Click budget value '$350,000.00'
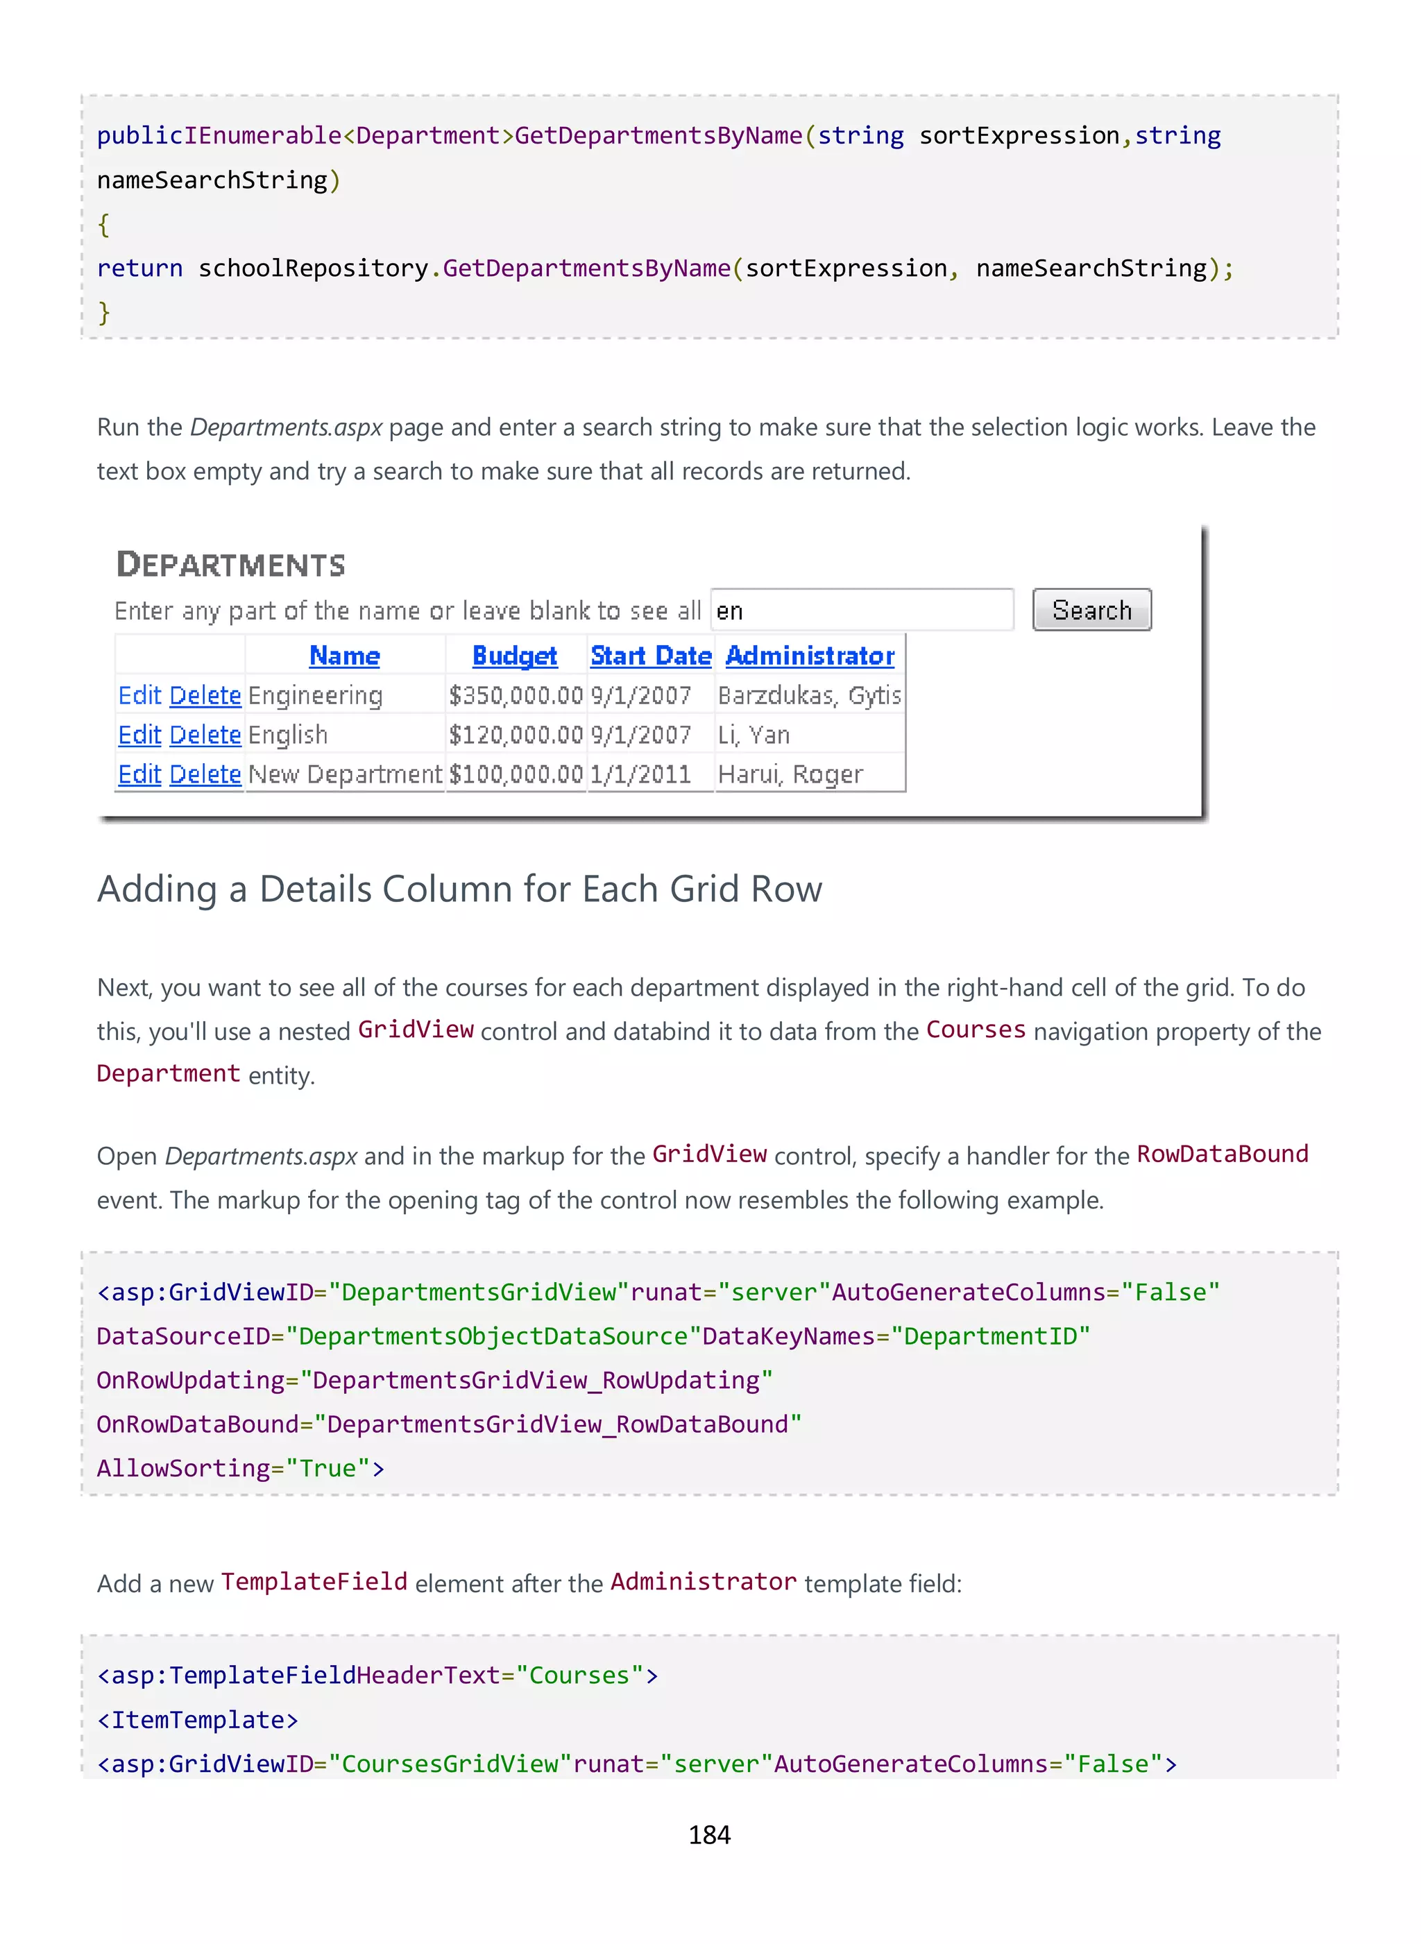 [516, 695]
